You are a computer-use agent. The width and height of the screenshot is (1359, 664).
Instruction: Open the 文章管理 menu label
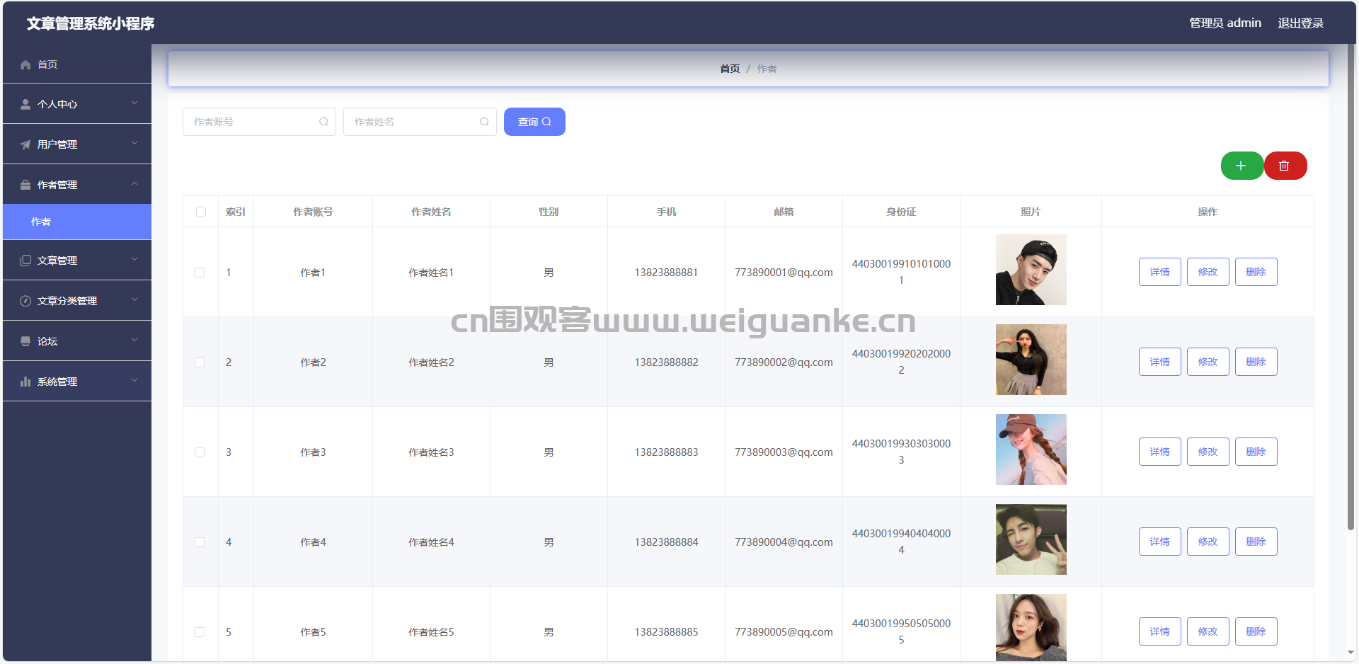tap(57, 261)
